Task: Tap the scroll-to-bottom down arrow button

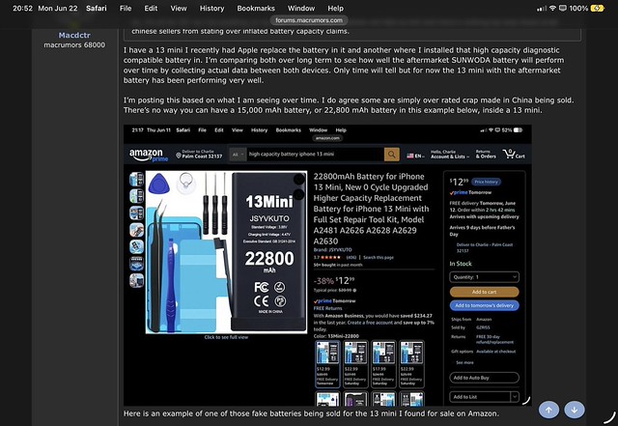Action: (x=575, y=410)
